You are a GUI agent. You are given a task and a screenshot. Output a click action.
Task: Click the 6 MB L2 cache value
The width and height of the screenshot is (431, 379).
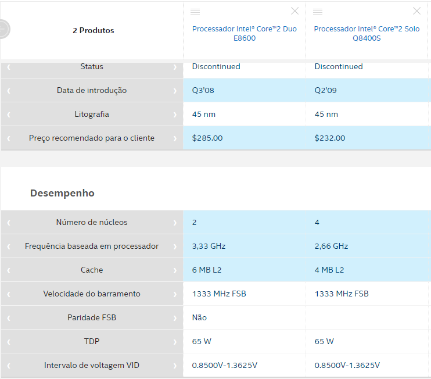(207, 270)
